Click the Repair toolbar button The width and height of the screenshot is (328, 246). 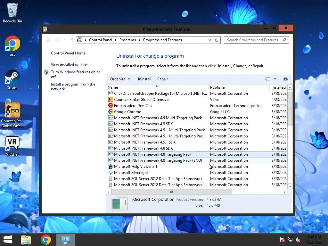(162, 79)
